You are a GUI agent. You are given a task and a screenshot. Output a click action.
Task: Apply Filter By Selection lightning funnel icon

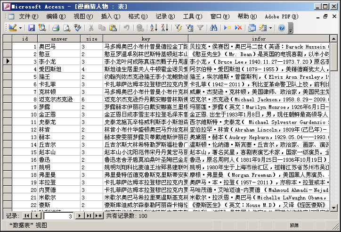179,28
